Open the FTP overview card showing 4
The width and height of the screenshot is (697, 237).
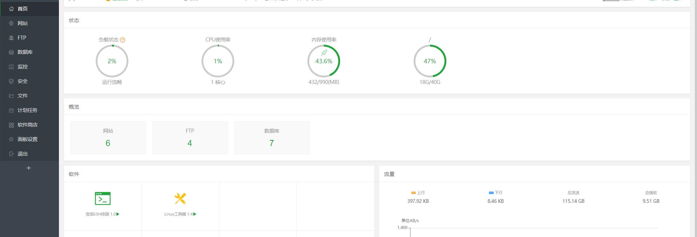[190, 138]
